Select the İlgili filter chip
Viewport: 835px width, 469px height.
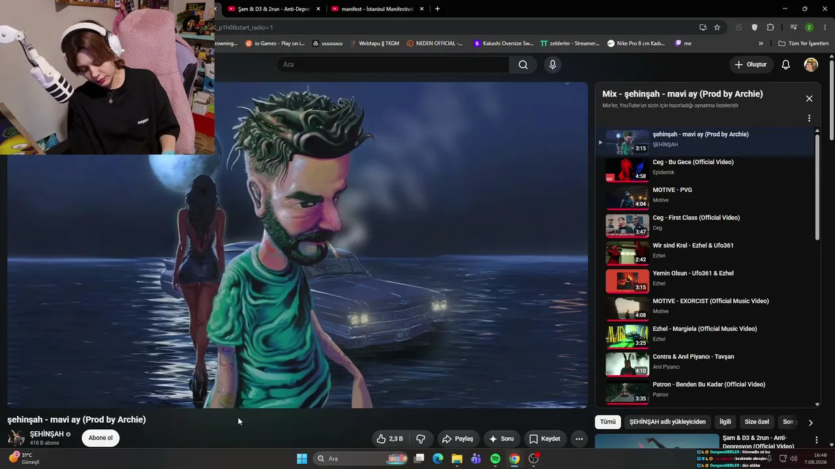[x=725, y=422]
